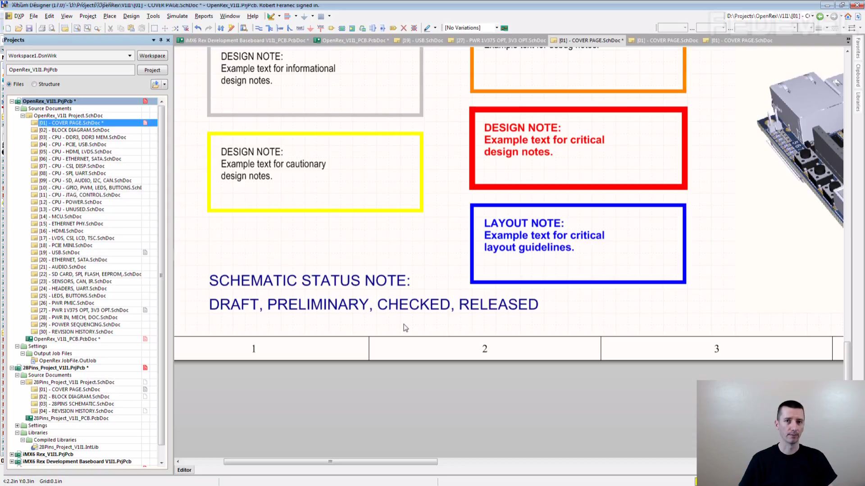The height and width of the screenshot is (486, 865).
Task: Click the home navigation icon
Action: (848, 16)
